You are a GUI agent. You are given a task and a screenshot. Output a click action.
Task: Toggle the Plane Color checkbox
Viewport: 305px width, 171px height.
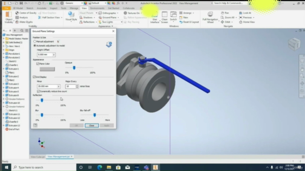[x=38, y=64]
